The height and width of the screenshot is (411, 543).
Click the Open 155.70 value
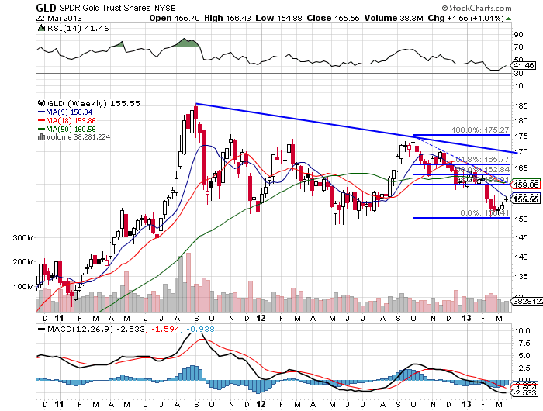coord(175,18)
